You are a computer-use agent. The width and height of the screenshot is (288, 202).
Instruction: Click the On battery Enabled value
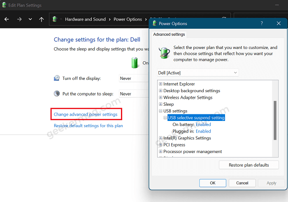(203, 125)
